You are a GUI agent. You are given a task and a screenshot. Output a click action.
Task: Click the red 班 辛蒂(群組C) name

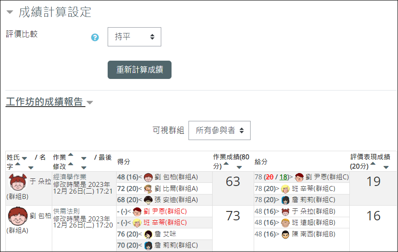(165, 223)
